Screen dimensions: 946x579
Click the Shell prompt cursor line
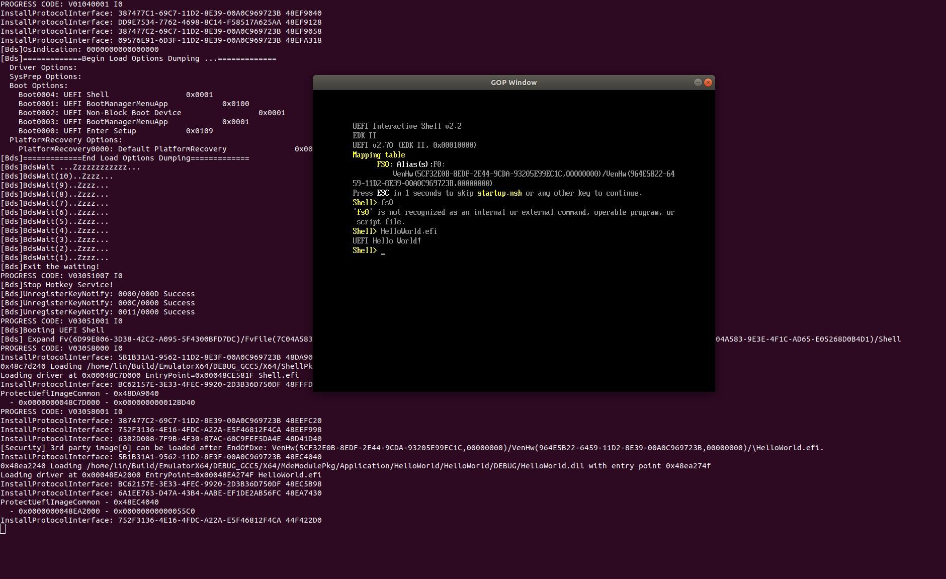[x=367, y=250]
